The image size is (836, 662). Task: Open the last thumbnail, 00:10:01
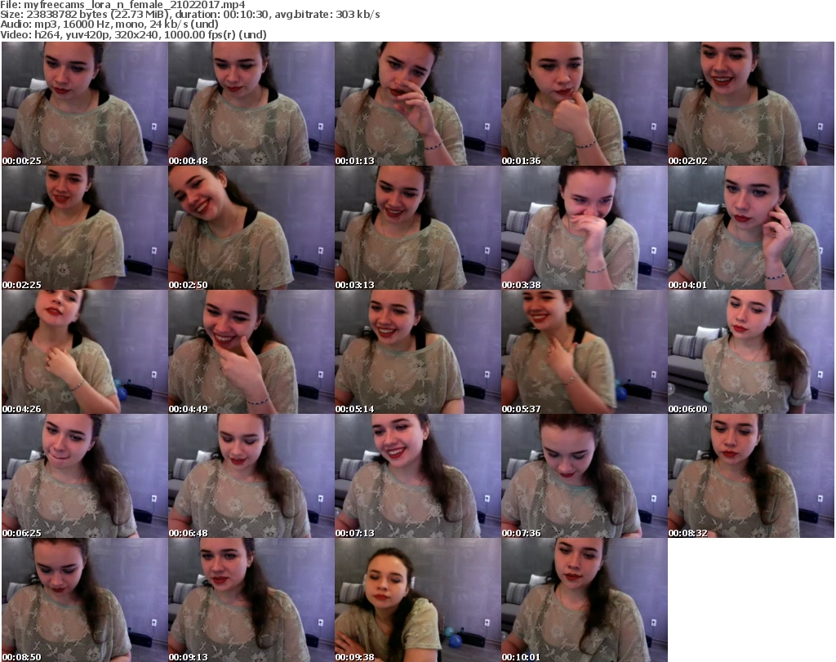point(584,600)
